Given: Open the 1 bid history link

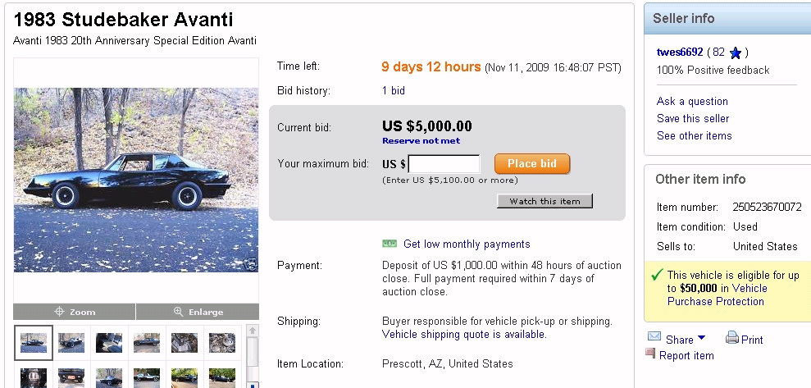Looking at the screenshot, I should [x=394, y=91].
